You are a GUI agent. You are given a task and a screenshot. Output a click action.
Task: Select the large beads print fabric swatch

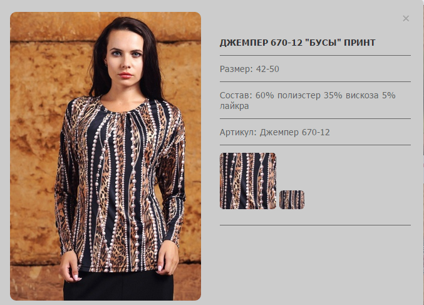point(248,181)
